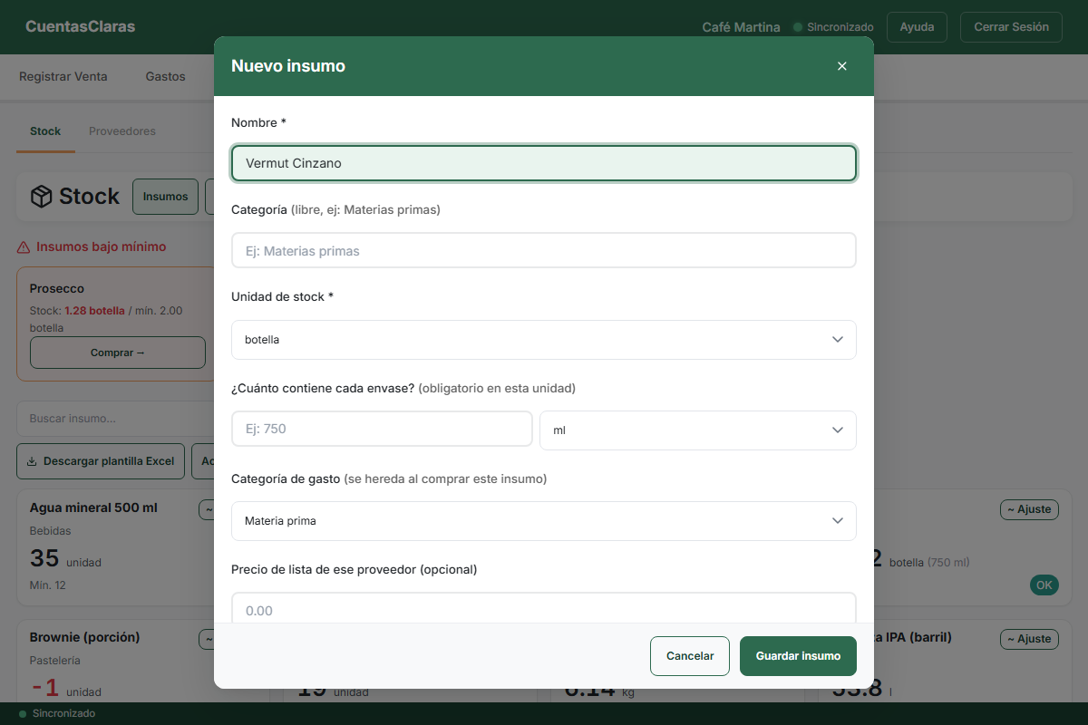Cancel the new insumo form
Screen dimensions: 1088x725
pos(690,656)
